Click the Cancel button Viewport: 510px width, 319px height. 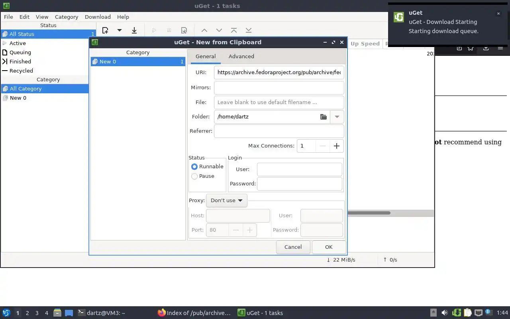[293, 247]
